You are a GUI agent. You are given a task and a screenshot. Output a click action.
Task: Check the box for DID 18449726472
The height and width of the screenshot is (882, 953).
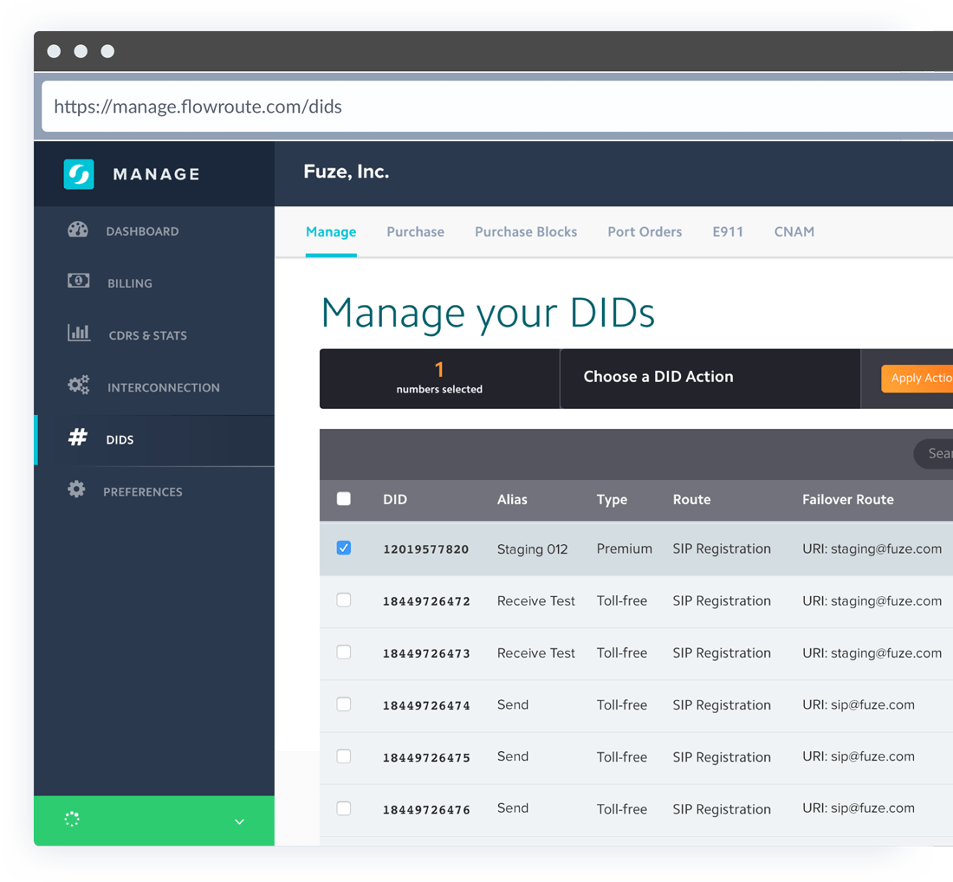tap(344, 600)
